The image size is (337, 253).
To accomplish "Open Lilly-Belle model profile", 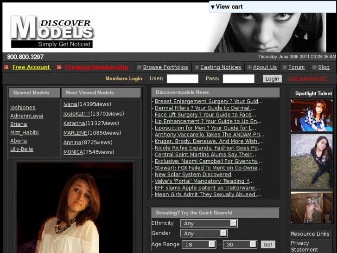I will pyautogui.click(x=22, y=149).
